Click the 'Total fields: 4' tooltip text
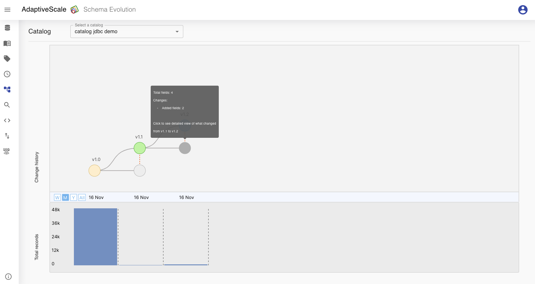Screen dimensions: 535x284 pyautogui.click(x=163, y=93)
